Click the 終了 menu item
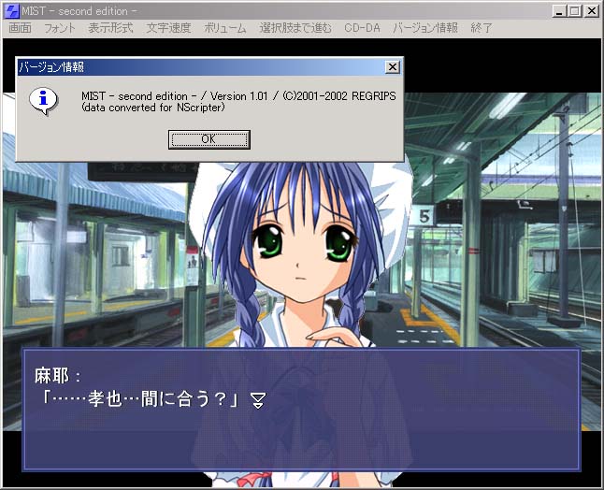Image resolution: width=604 pixels, height=490 pixels. click(482, 28)
